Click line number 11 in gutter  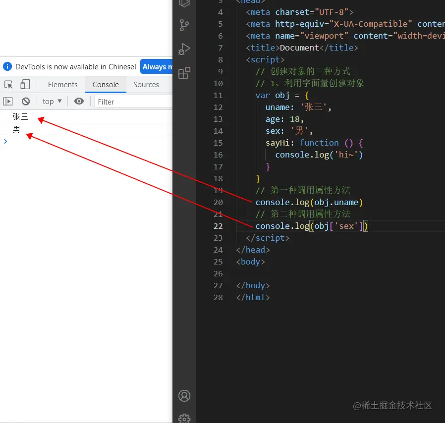(218, 95)
